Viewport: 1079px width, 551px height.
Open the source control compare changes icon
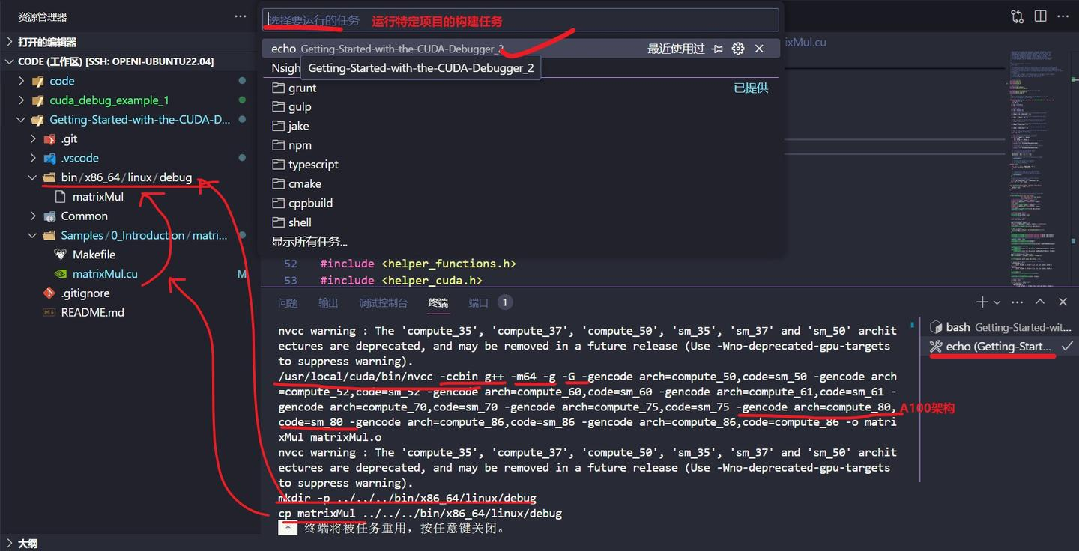point(1017,16)
